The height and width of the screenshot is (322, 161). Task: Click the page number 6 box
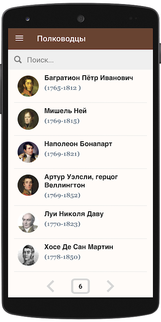[80, 286]
